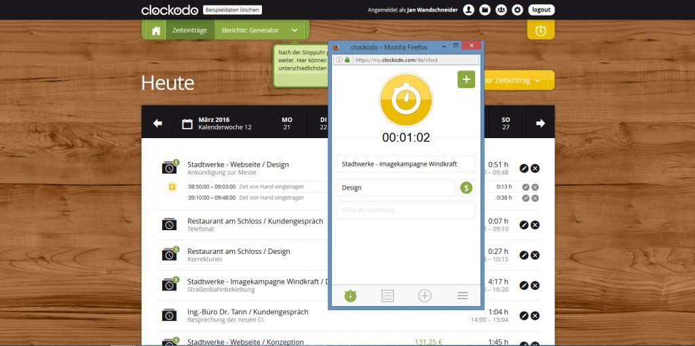Open the entries list tab in popup bottom bar
695x346 pixels.
click(x=388, y=296)
